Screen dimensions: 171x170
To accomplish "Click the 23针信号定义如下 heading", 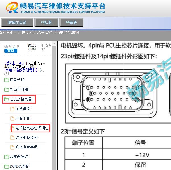I will click(83, 131).
